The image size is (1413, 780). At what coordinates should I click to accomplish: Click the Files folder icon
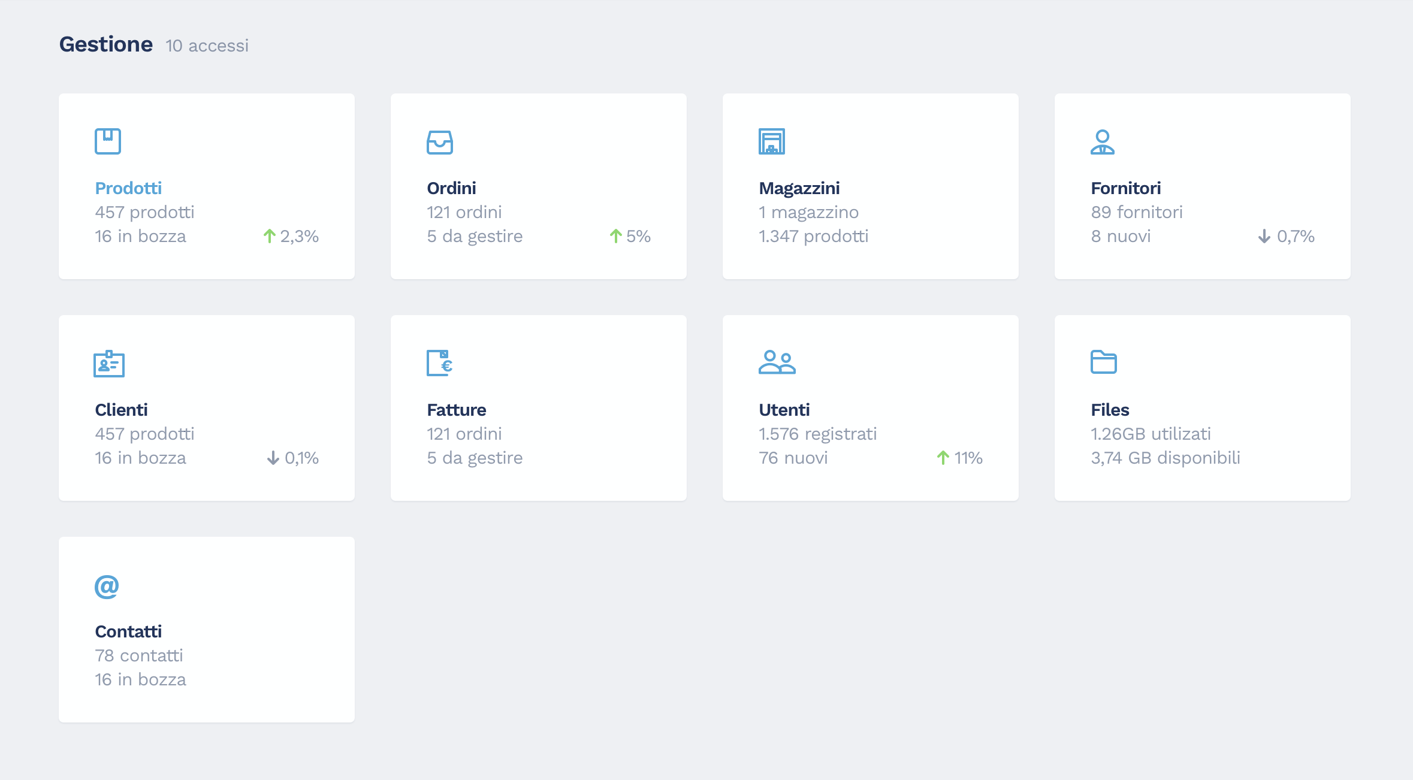pos(1103,362)
